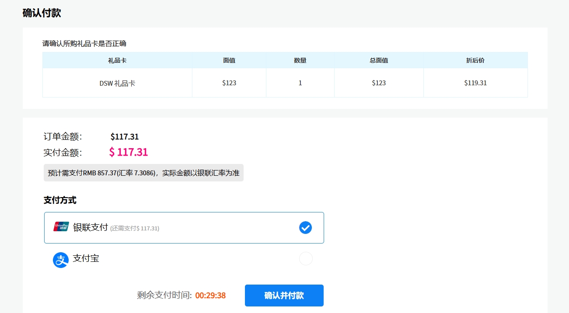
Task: Click the 还需支付 $117.31 hint text
Action: [135, 228]
